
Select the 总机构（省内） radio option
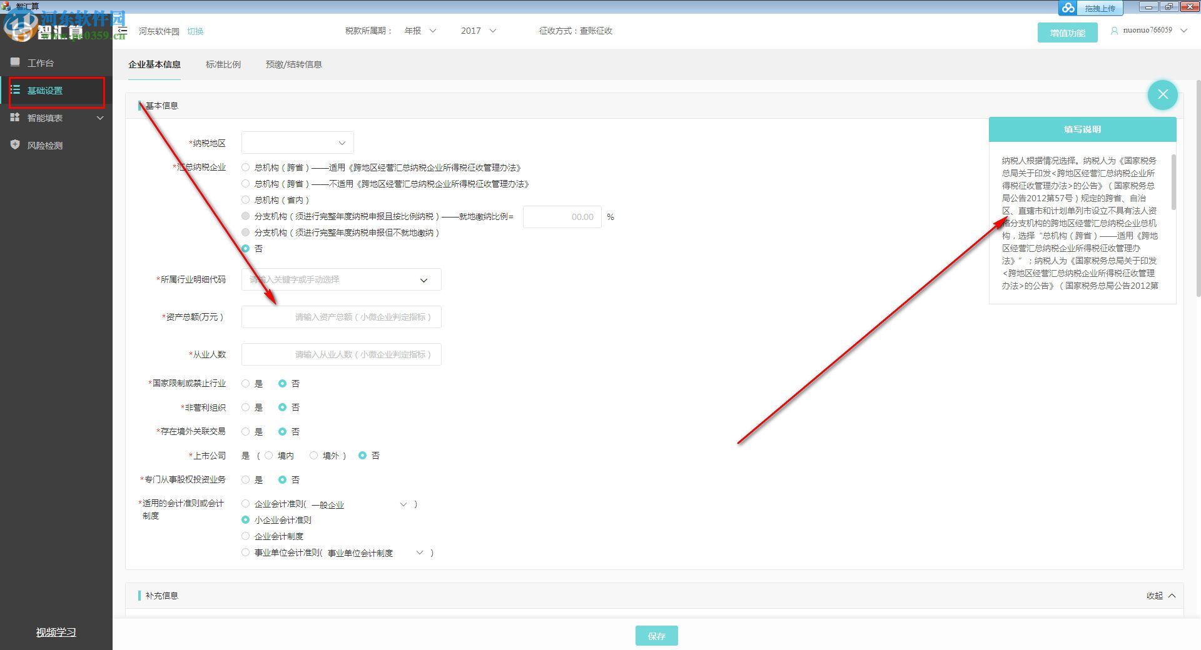tap(245, 199)
